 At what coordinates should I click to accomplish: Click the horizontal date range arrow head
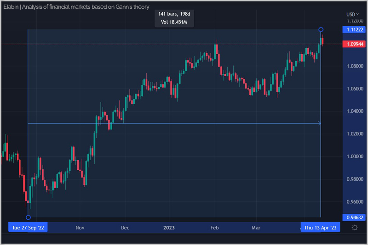[x=319, y=123]
